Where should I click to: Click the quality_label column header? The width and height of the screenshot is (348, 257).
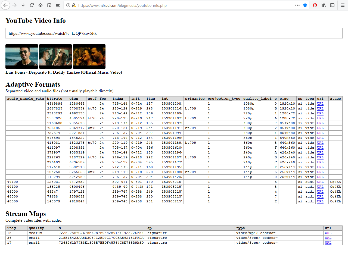tap(257, 99)
